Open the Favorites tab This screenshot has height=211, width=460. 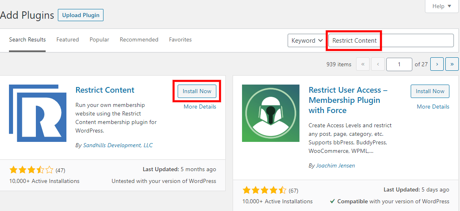(x=180, y=39)
